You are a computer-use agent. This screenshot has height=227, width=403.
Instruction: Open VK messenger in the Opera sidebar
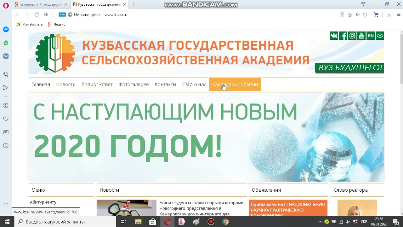click(x=6, y=56)
